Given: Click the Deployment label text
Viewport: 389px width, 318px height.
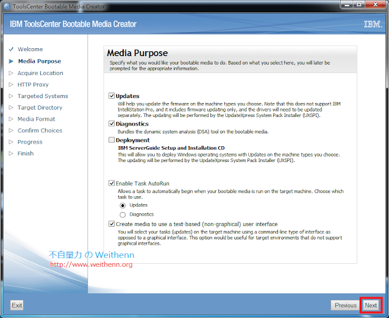Looking at the screenshot, I should [133, 140].
